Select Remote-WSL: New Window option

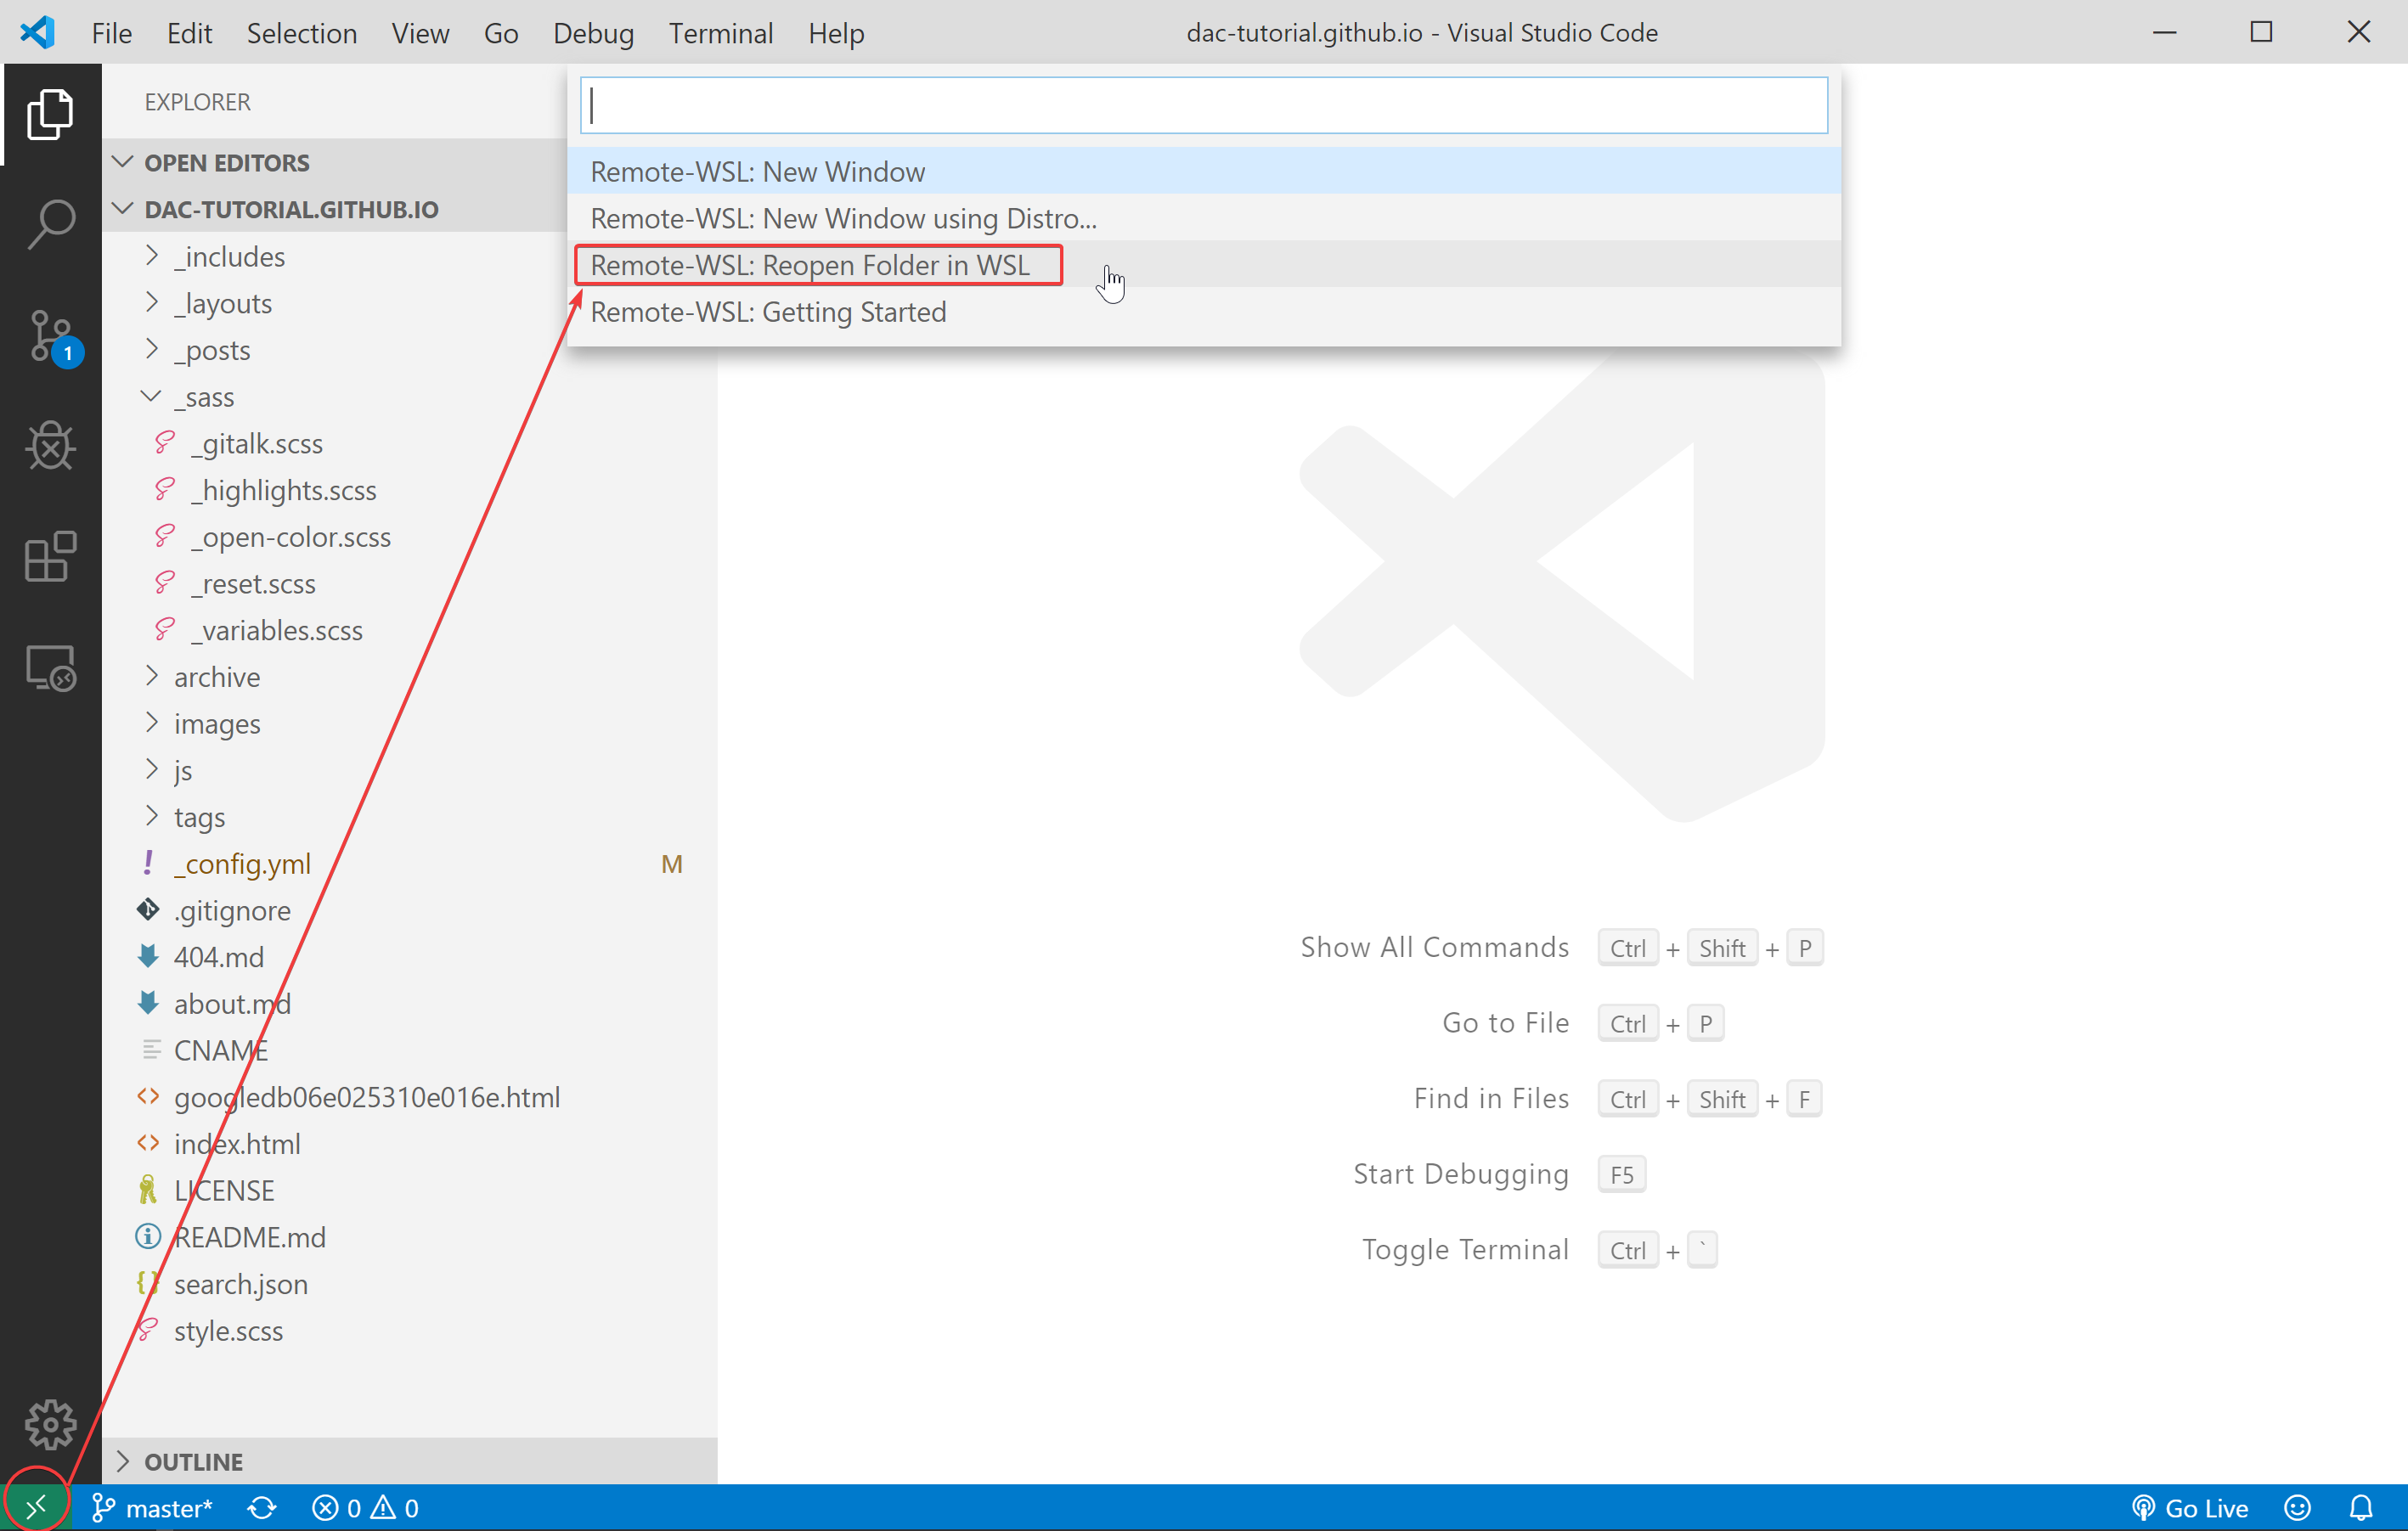click(758, 170)
